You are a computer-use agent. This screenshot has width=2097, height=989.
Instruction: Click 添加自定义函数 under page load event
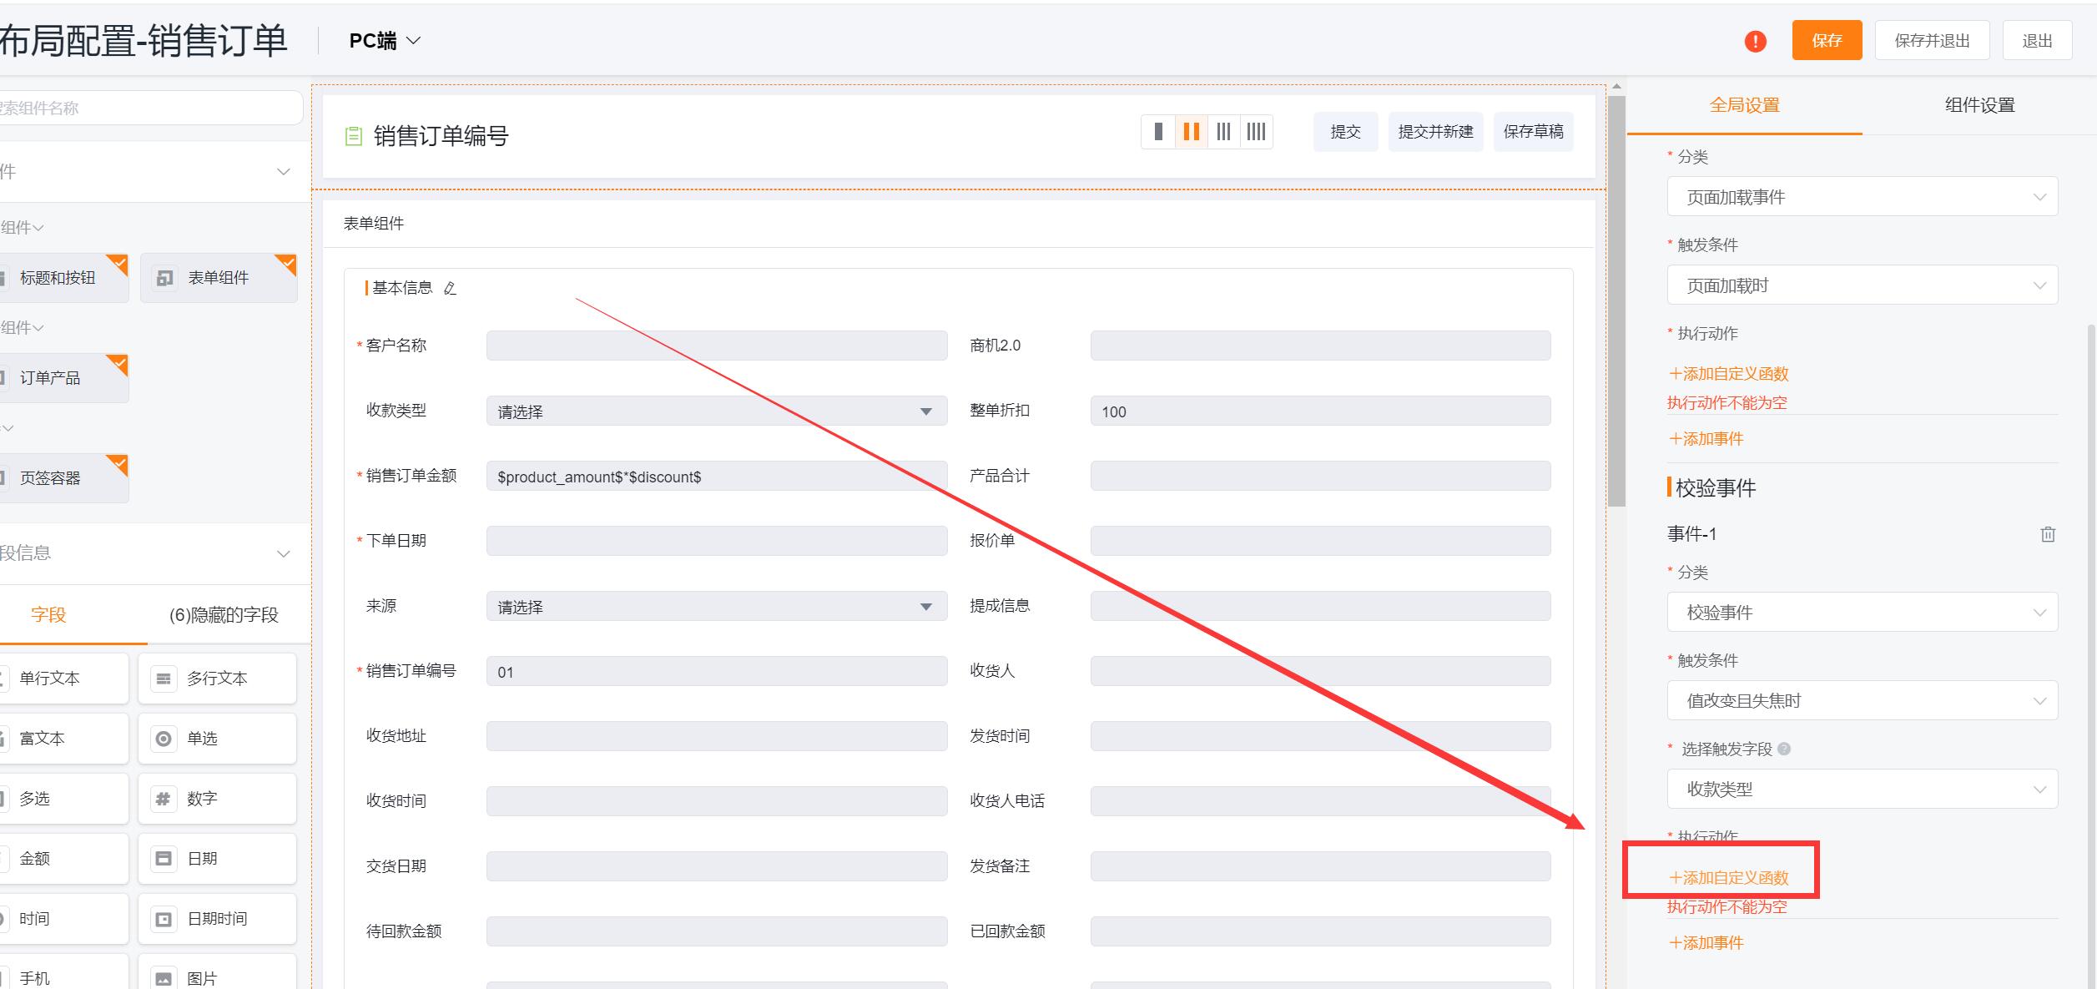click(x=1728, y=374)
